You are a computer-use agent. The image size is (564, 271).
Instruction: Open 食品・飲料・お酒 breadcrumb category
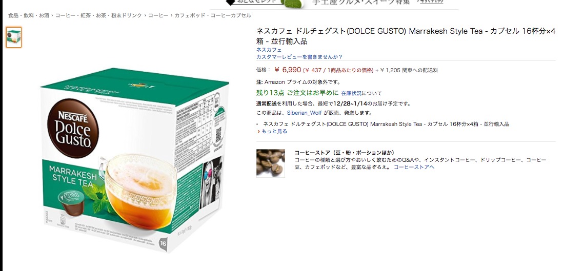coord(29,15)
